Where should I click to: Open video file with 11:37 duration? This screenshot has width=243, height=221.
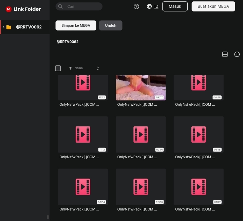[83, 88]
